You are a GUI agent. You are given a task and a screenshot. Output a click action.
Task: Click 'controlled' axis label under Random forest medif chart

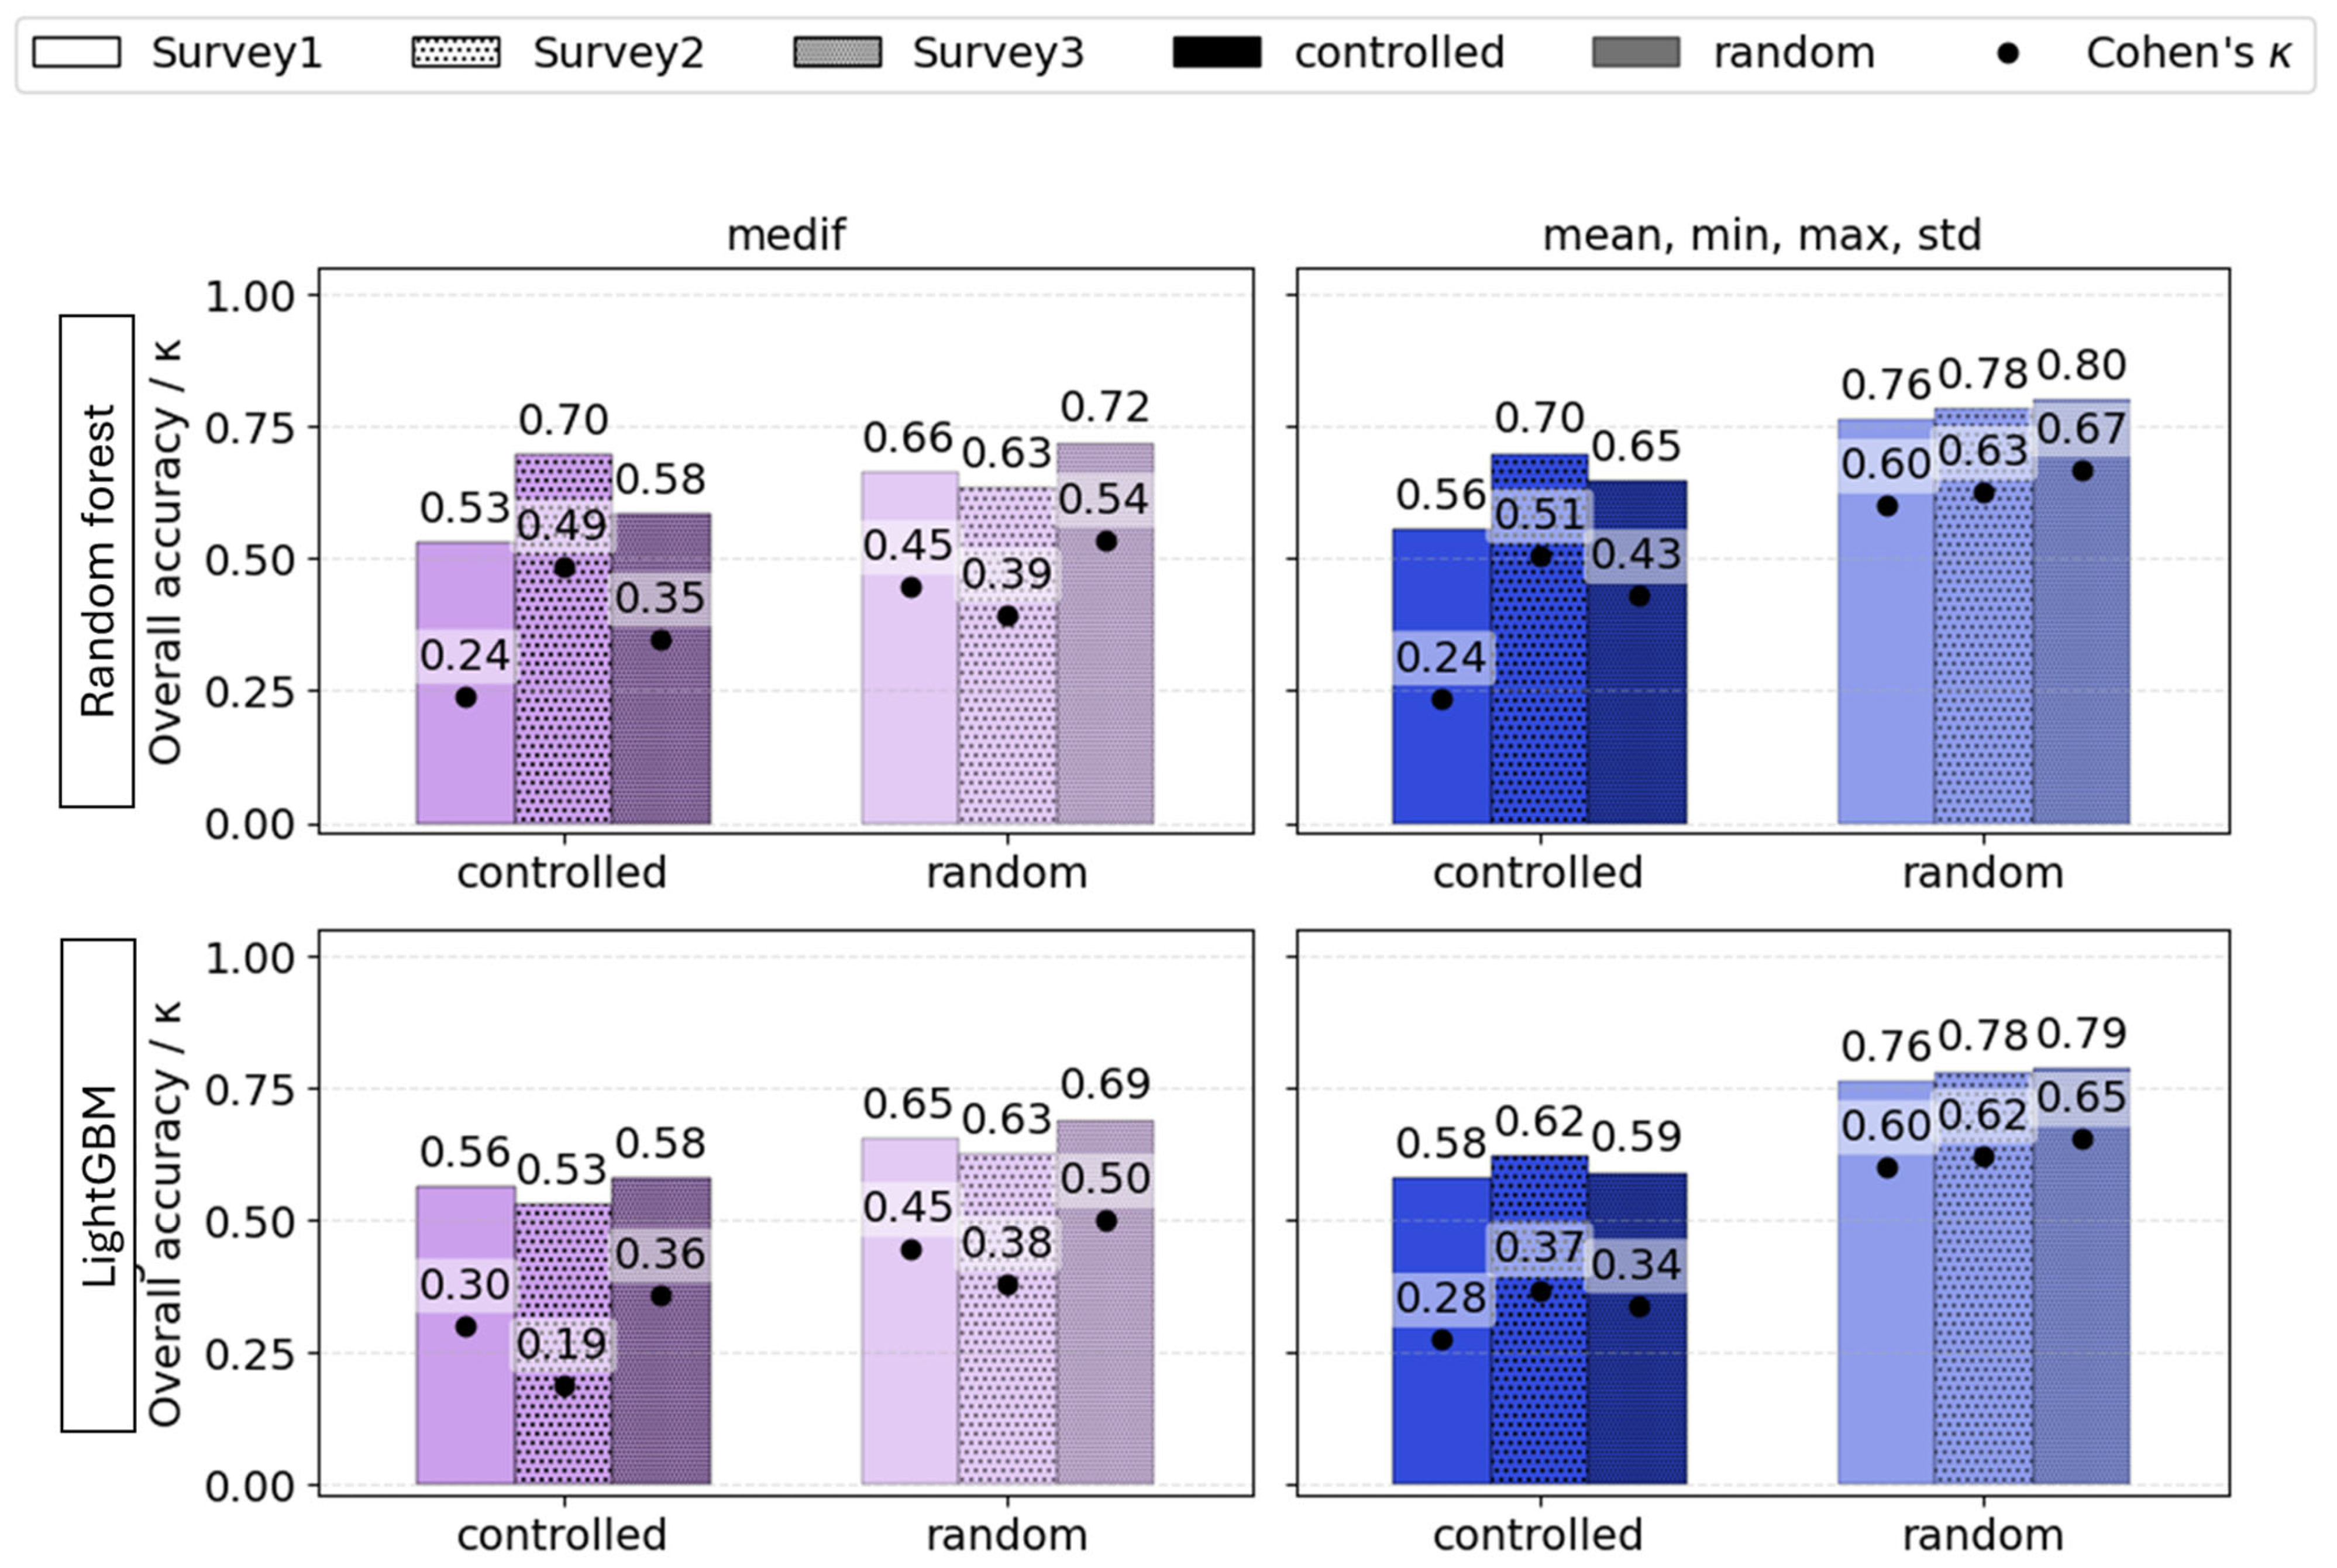pos(562,873)
